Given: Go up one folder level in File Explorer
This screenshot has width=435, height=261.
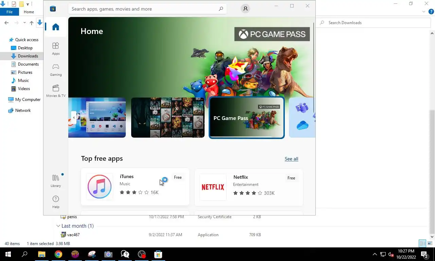Looking at the screenshot, I should [32, 23].
